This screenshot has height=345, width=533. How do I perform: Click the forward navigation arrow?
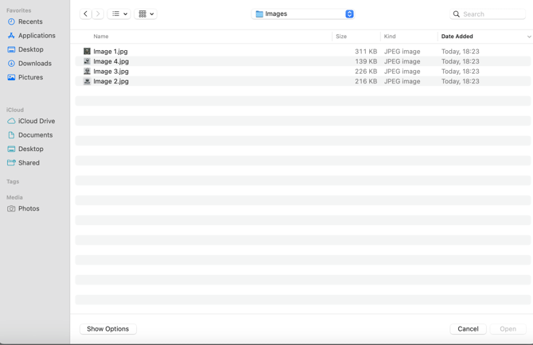98,14
